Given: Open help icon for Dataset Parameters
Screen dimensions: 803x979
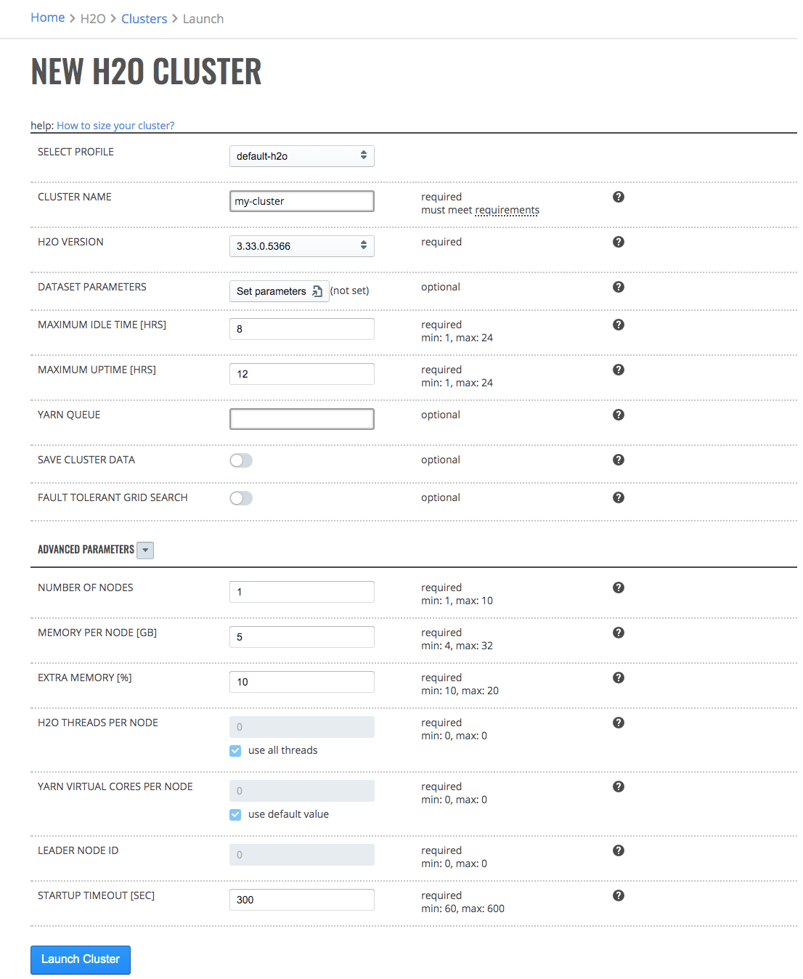Looking at the screenshot, I should [619, 287].
